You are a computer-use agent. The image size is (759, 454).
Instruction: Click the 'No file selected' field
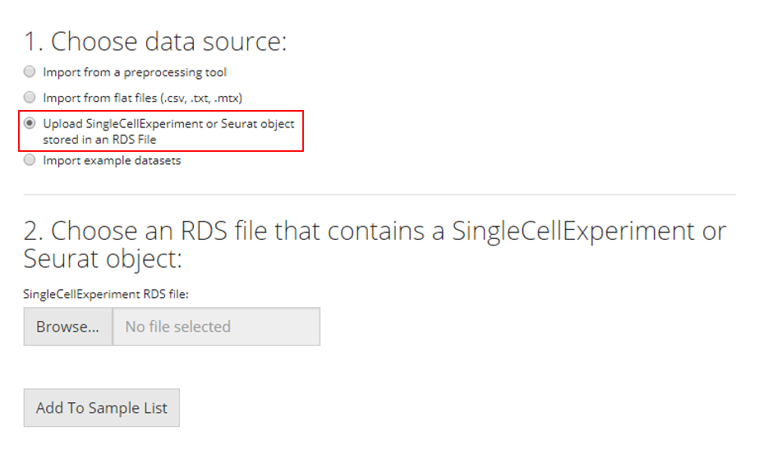(x=216, y=327)
